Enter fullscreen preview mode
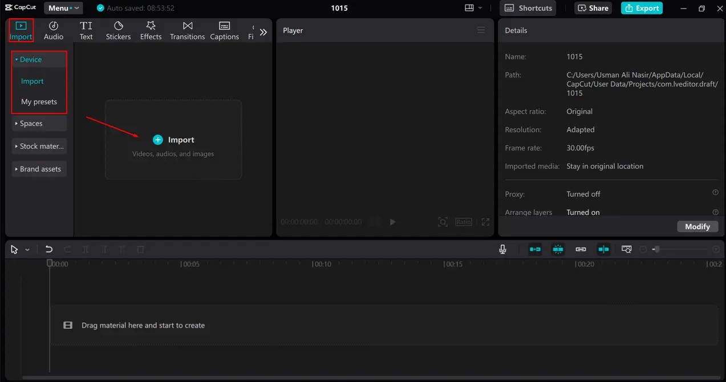This screenshot has width=726, height=382. point(486,222)
